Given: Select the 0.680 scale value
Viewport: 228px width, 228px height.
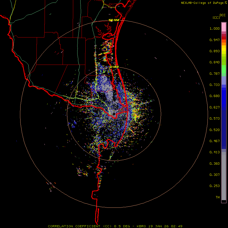Looking at the screenshot, I should pyautogui.click(x=215, y=96).
